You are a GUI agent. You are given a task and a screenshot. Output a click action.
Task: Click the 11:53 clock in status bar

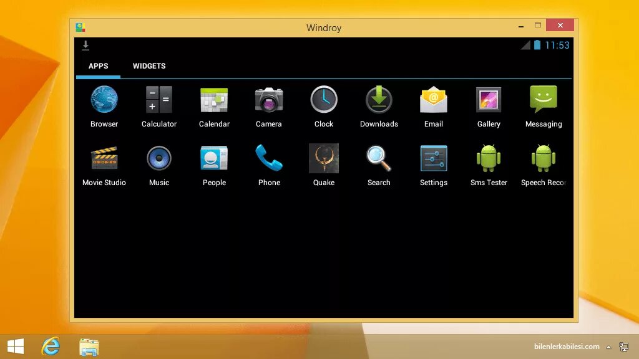557,45
